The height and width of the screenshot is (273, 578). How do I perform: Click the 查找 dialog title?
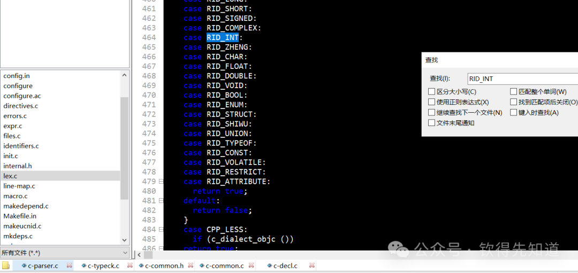click(x=431, y=60)
